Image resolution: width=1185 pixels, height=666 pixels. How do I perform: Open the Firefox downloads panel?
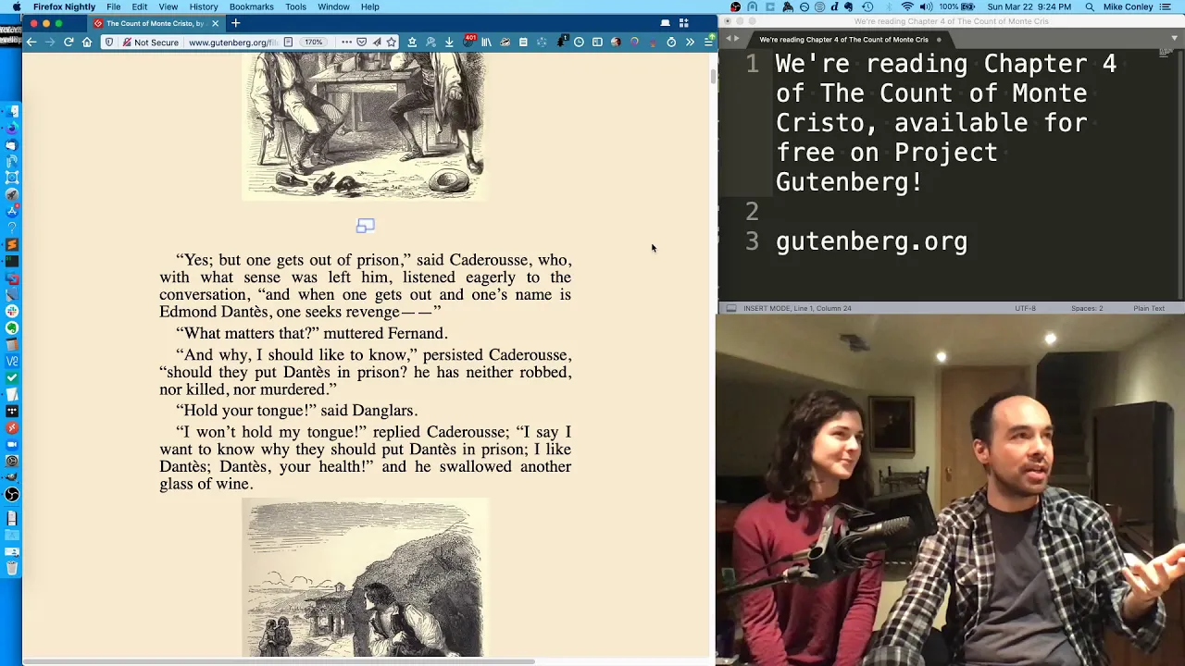pyautogui.click(x=449, y=42)
